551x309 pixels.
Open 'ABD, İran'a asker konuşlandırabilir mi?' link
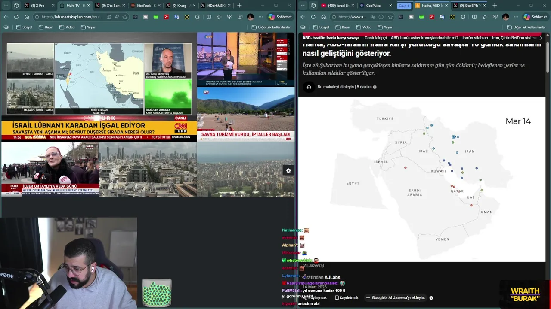coord(424,38)
